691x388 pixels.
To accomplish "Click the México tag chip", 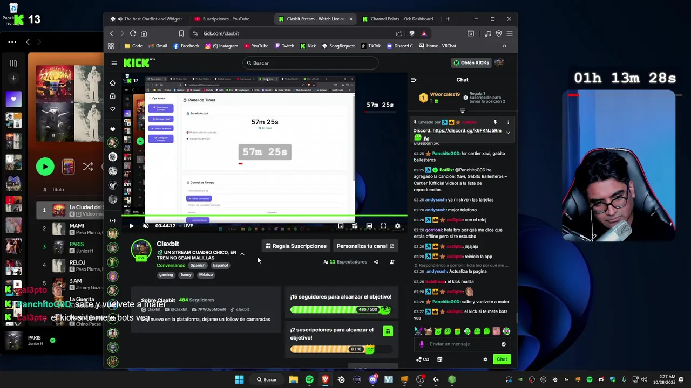I will 206,275.
